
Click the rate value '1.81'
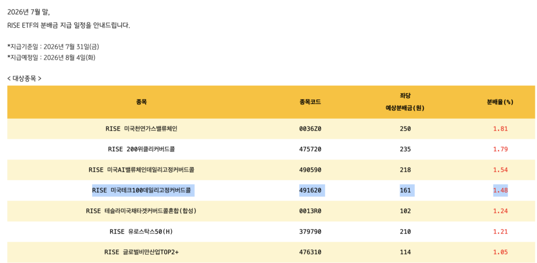tap(500, 129)
